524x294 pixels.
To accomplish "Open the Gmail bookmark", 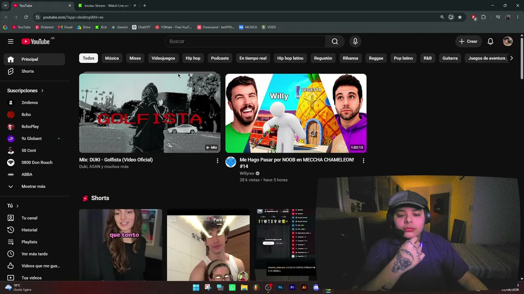I will point(65,27).
